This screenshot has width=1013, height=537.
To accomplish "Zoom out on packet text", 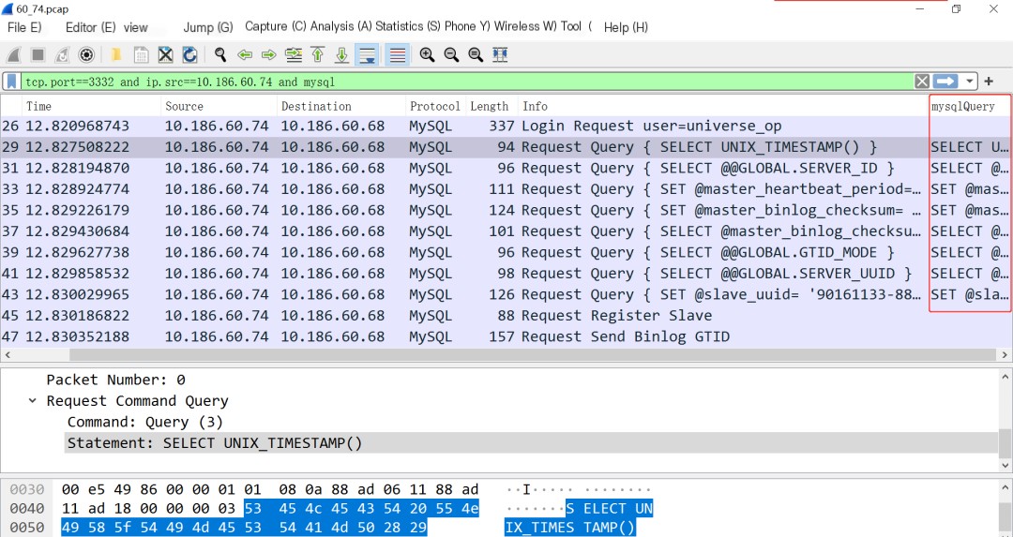I will pos(451,55).
